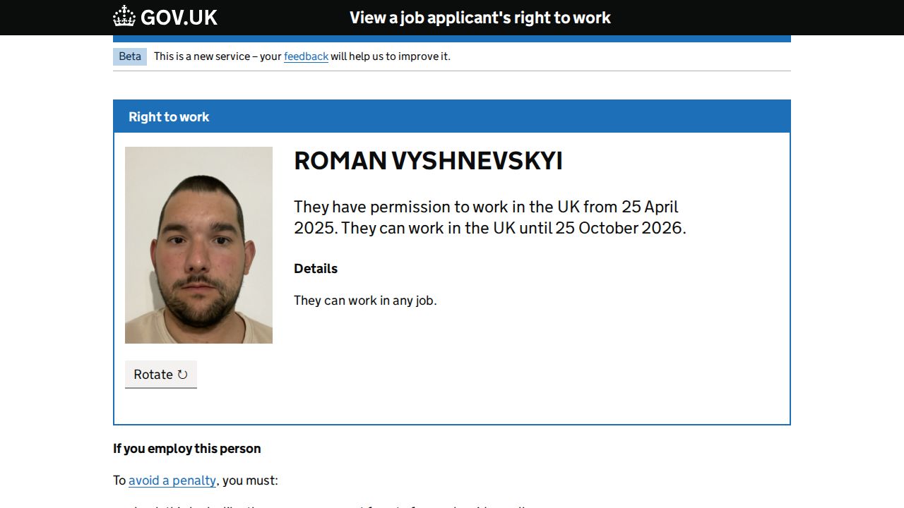Click the GOV.UK crown logo icon

(x=124, y=16)
